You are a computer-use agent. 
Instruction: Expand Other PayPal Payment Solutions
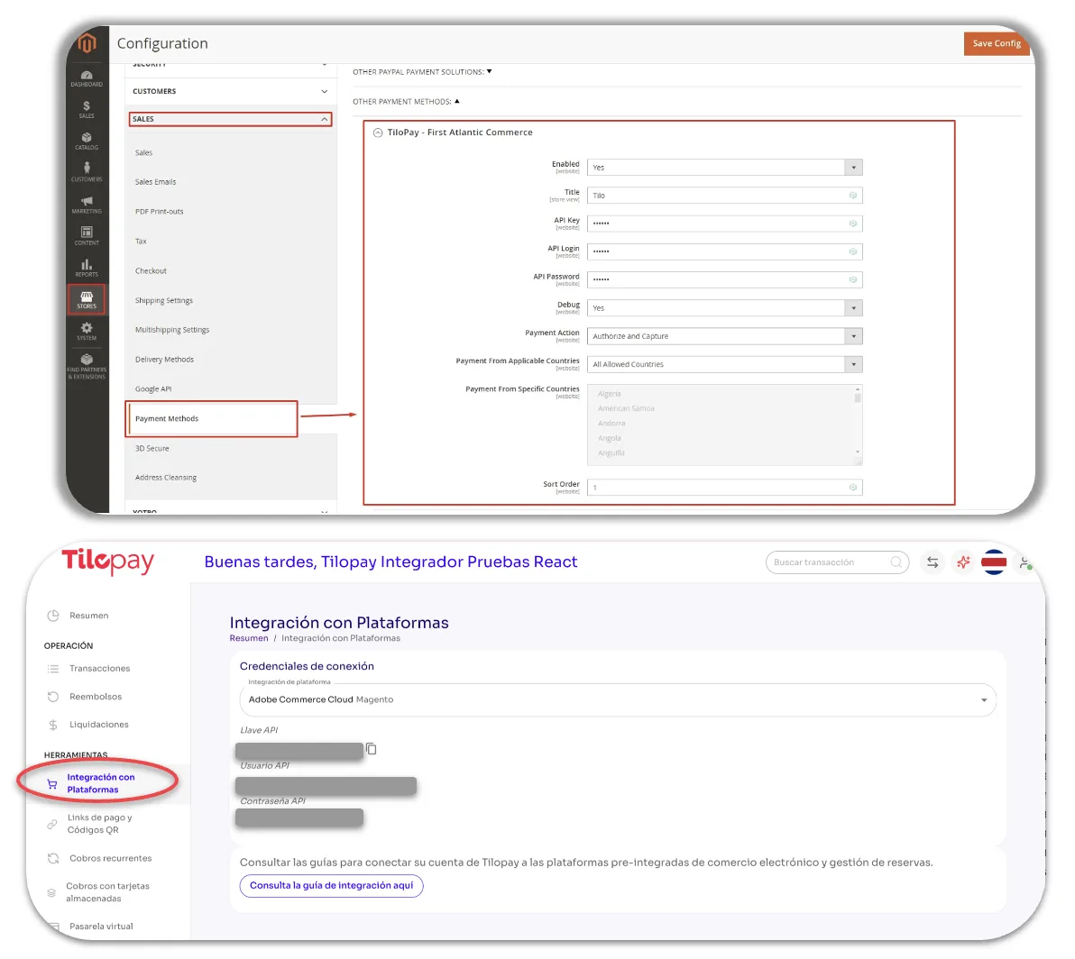[x=422, y=72]
